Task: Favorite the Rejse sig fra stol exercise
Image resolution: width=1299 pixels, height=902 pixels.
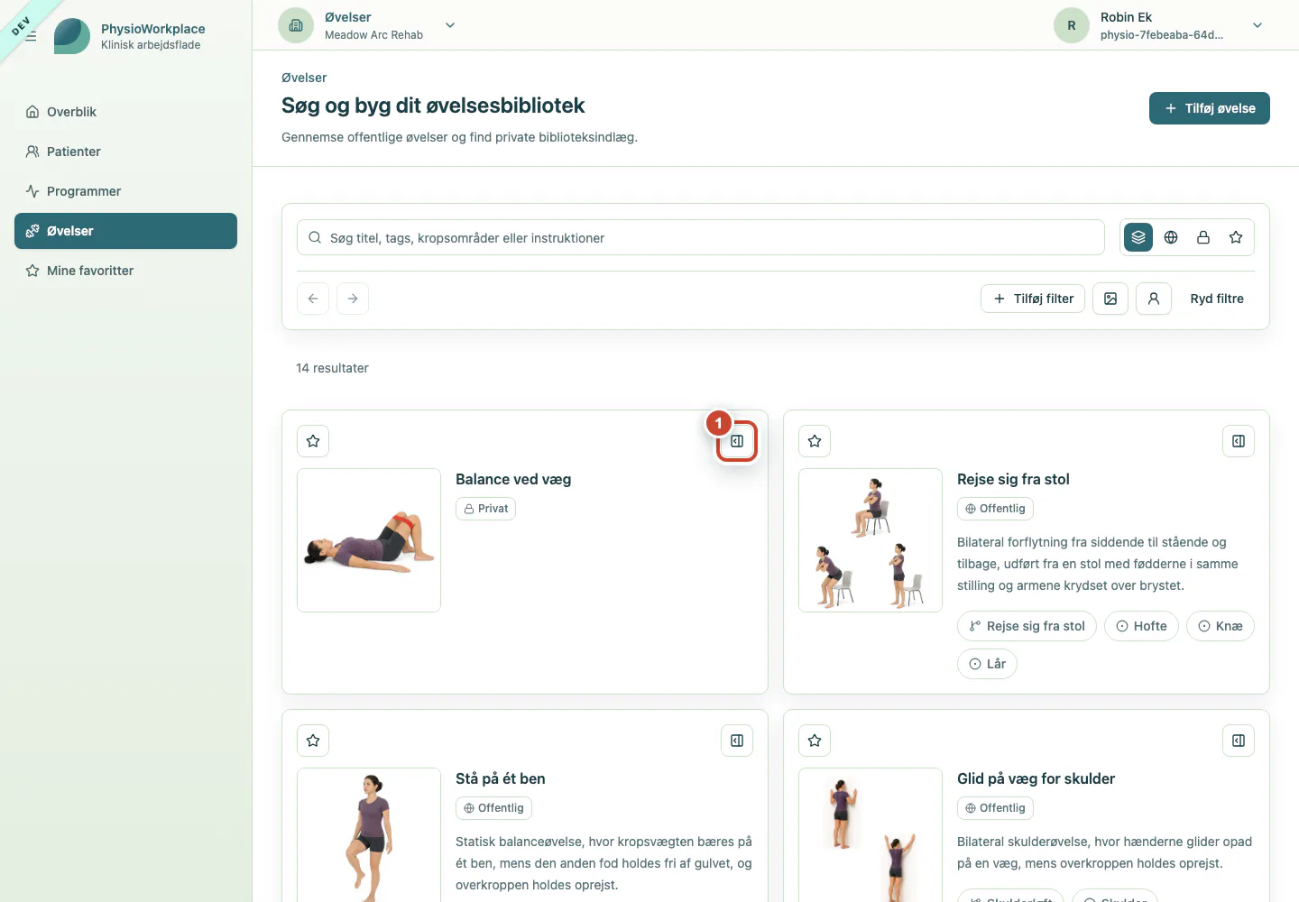Action: (815, 441)
